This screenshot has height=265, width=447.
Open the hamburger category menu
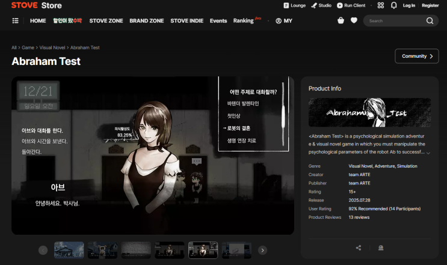[16, 21]
